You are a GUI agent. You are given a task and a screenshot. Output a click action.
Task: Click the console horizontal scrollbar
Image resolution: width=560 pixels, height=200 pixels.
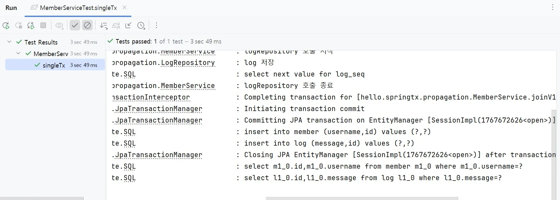coord(362,198)
